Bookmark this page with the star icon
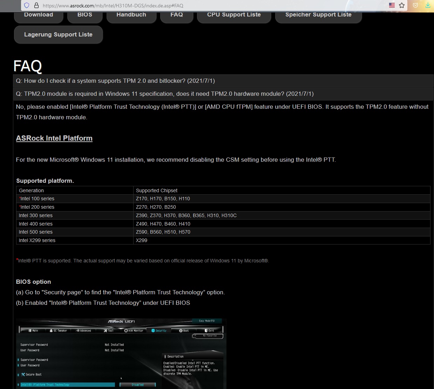 point(402,5)
